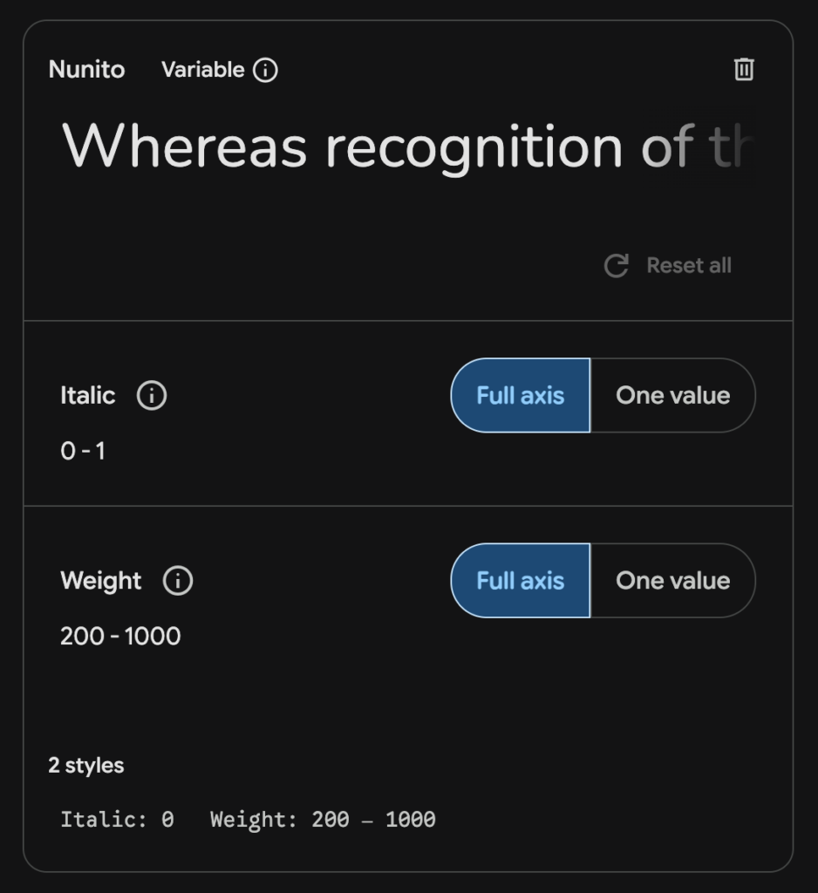Select Full axis for the Weight setting
Screen dimensions: 818x893
tap(520, 581)
